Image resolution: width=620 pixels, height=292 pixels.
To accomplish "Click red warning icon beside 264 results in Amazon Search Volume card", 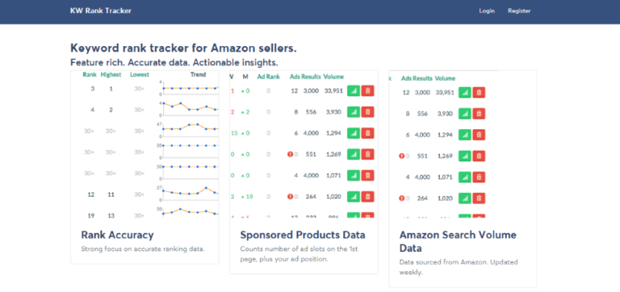I will pos(401,198).
